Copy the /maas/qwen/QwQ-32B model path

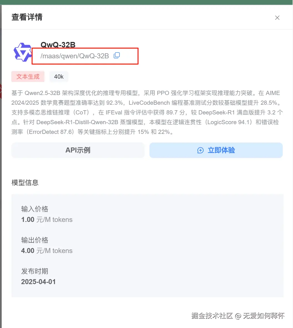click(117, 56)
